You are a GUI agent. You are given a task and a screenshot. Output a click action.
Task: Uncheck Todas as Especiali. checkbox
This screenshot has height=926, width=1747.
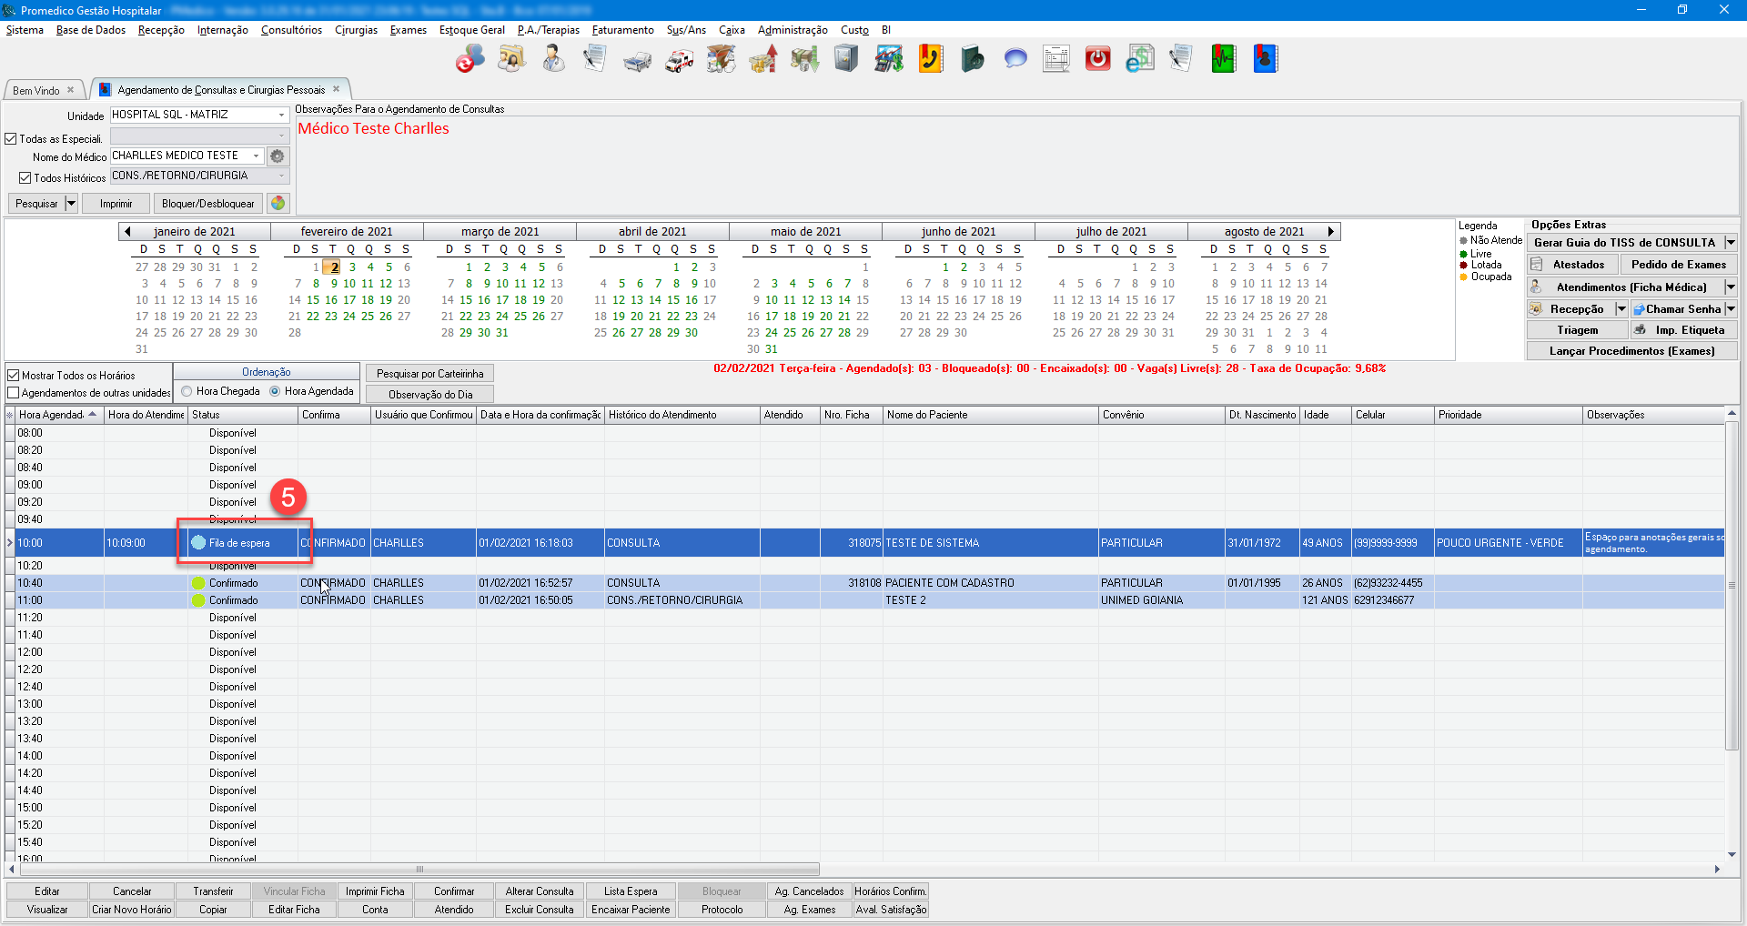point(12,139)
